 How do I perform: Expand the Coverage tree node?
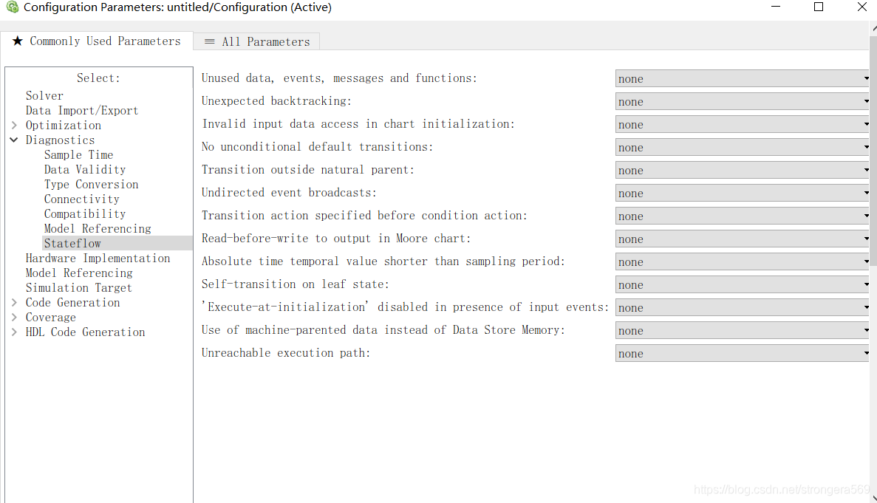click(13, 317)
